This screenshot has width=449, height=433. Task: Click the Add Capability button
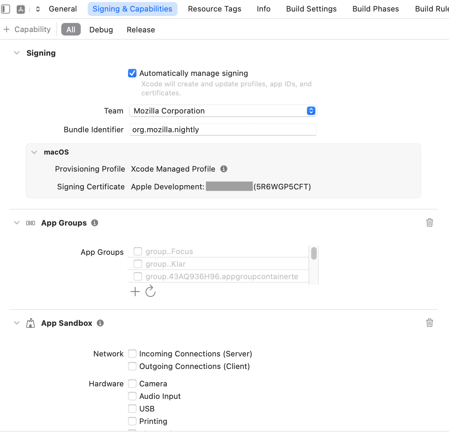click(x=27, y=30)
